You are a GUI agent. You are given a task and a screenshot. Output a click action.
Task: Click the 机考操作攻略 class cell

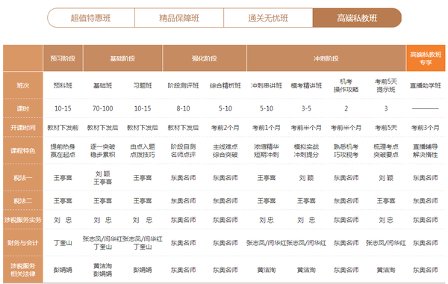(346, 85)
